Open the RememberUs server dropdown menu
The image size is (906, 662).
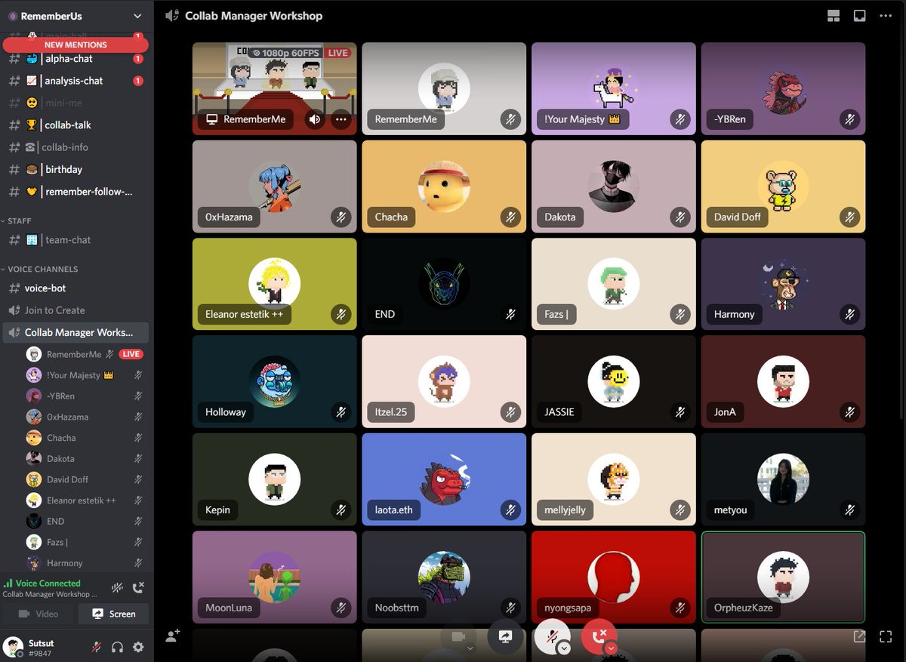137,16
